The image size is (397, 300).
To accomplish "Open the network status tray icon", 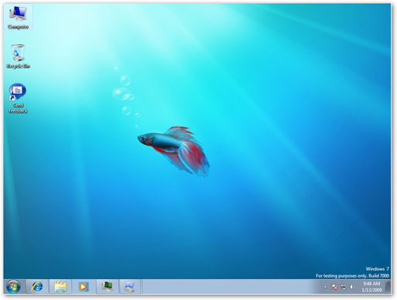I will coord(344,287).
